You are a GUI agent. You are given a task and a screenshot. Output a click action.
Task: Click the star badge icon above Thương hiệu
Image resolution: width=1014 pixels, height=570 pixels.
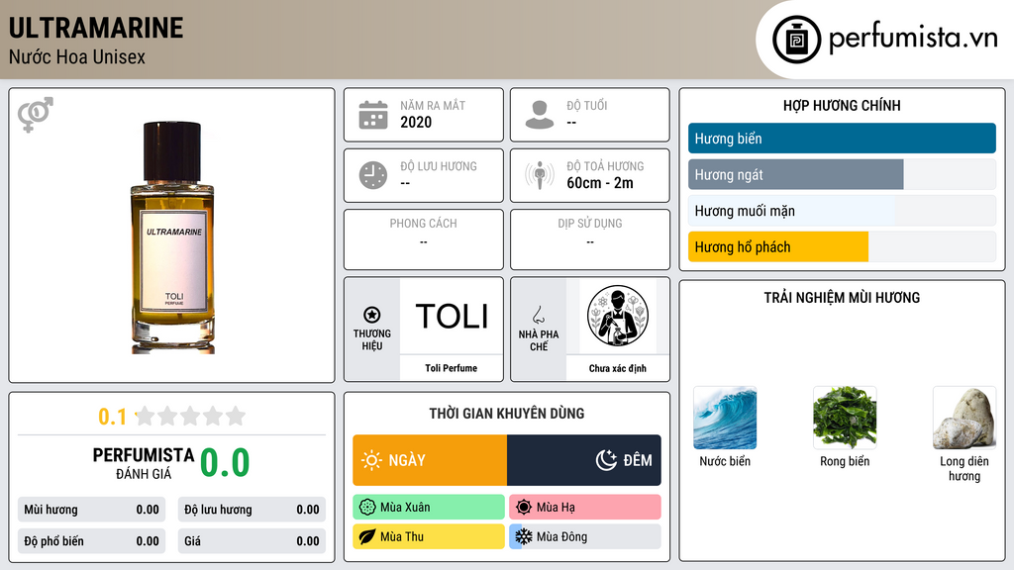click(372, 315)
